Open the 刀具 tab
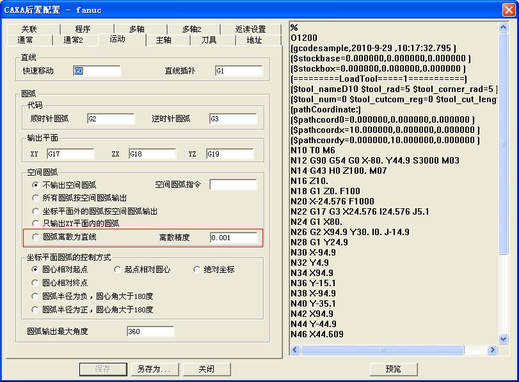 (209, 40)
